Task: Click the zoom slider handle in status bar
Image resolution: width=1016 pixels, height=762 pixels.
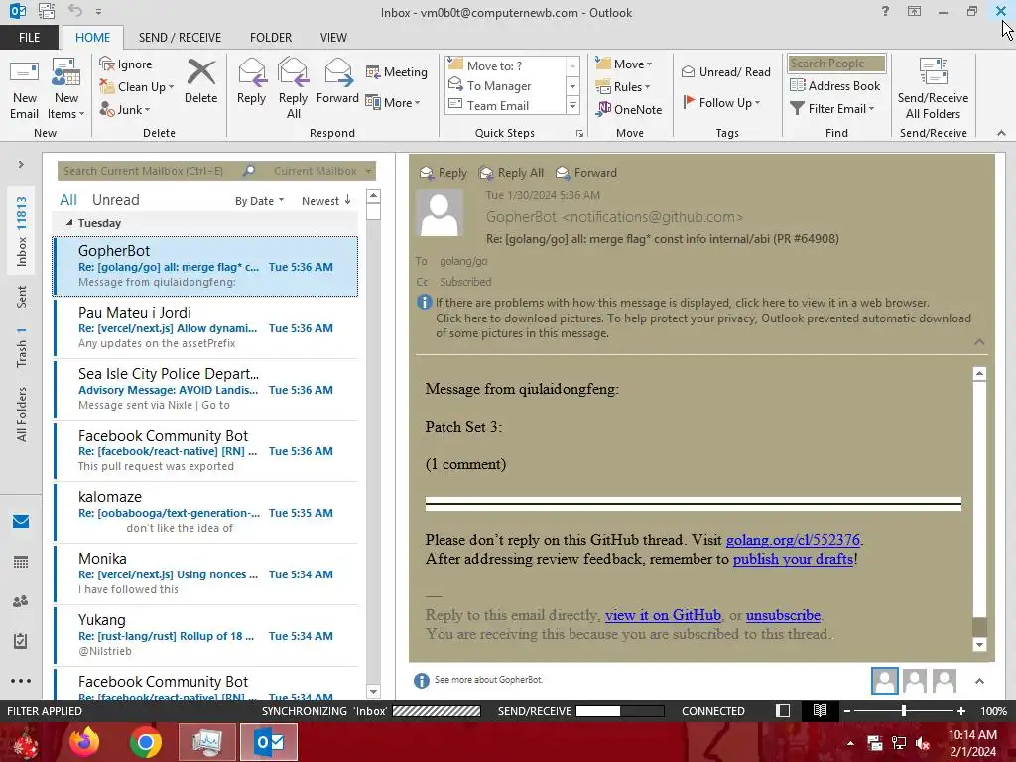Action: (x=904, y=711)
